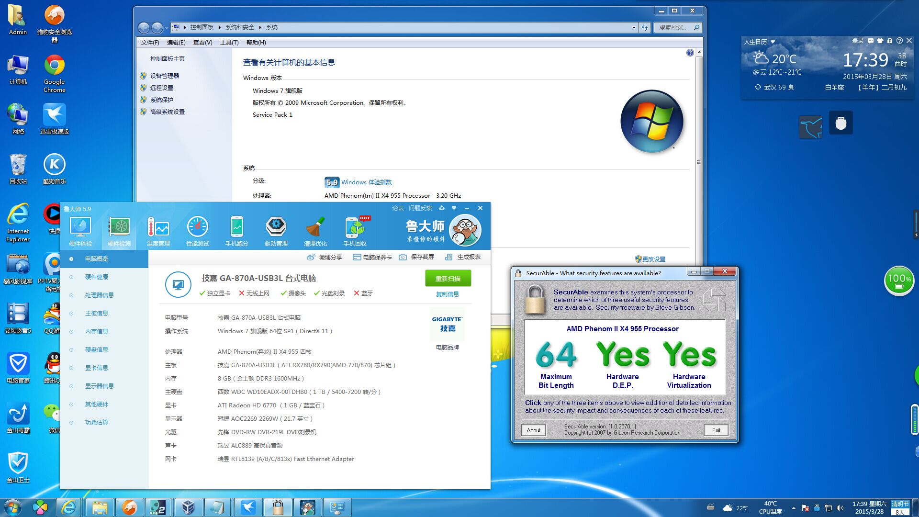Select 硬件检测 toolbar icon in 鲁大师
This screenshot has width=919, height=517.
tap(119, 232)
